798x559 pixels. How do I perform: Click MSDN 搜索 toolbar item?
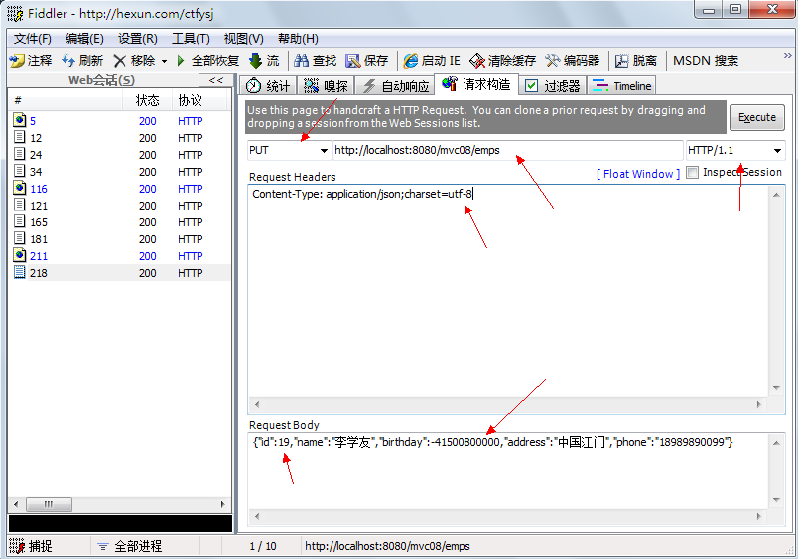(706, 61)
